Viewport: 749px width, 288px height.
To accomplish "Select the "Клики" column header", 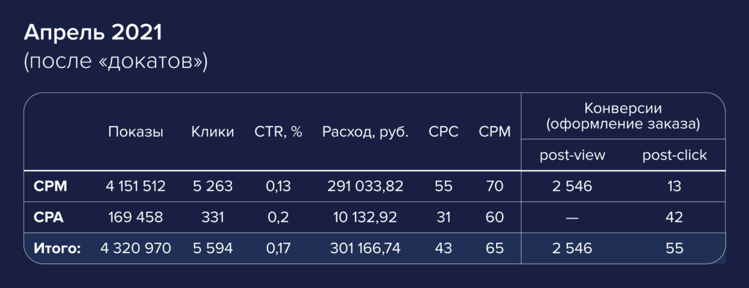I will 212,132.
